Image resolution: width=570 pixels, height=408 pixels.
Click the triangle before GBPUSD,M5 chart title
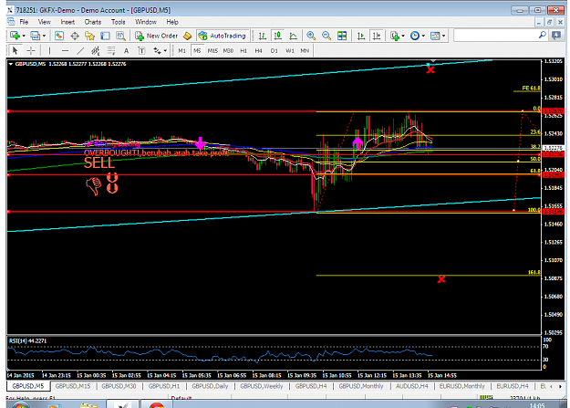(11, 64)
